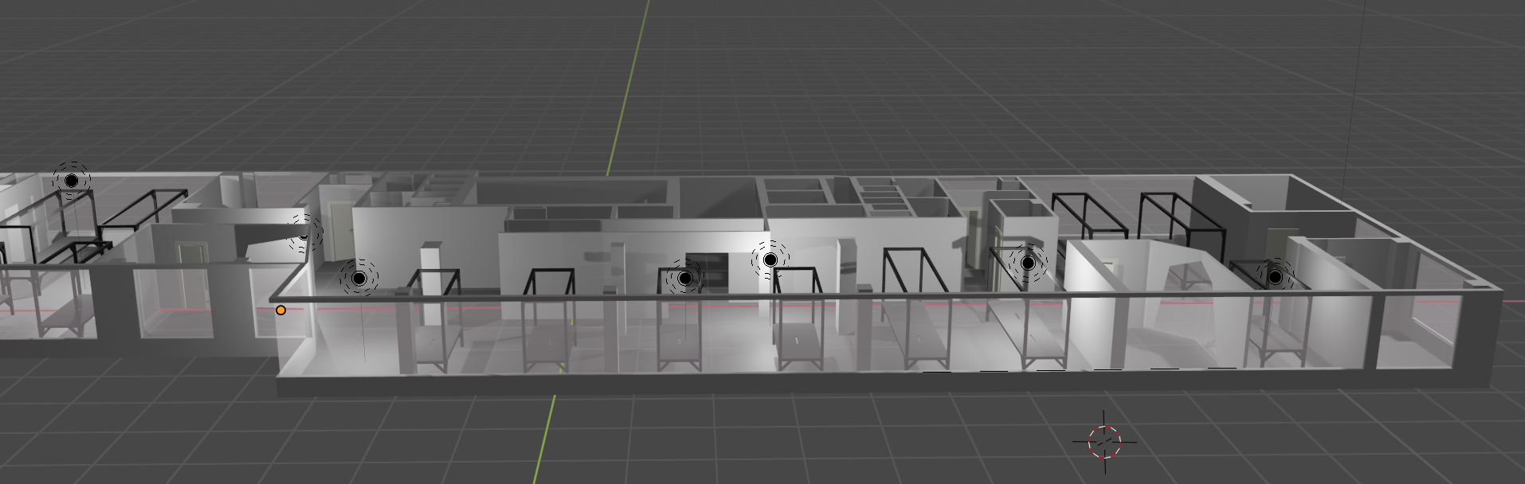Select the point light nearest the right end wall
The width and height of the screenshot is (1525, 484).
1275,277
